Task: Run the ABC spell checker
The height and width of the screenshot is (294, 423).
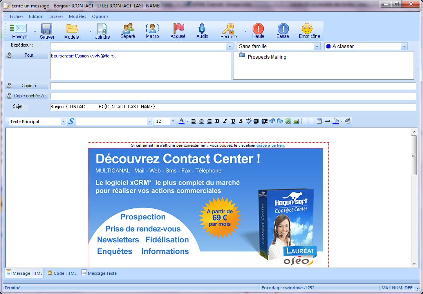Action: click(248, 122)
